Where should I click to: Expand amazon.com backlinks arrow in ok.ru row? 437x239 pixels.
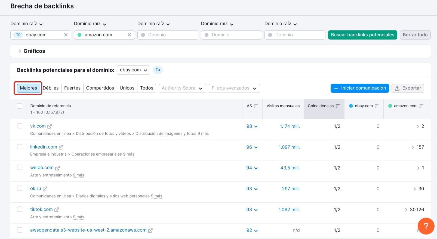[x=415, y=189]
